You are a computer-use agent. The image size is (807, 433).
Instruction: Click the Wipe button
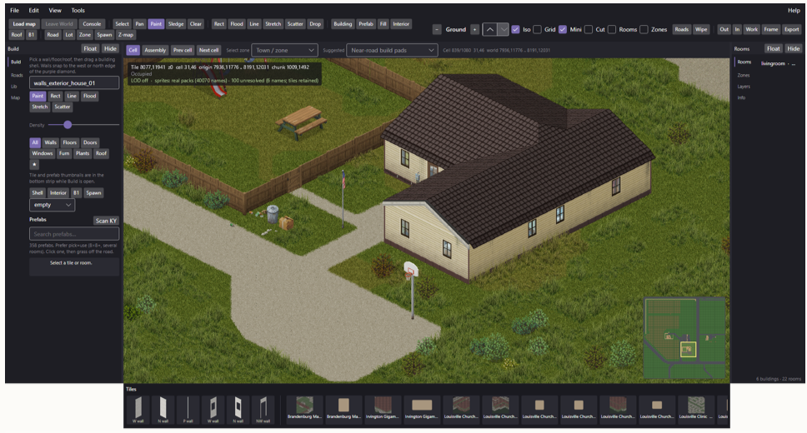(701, 29)
